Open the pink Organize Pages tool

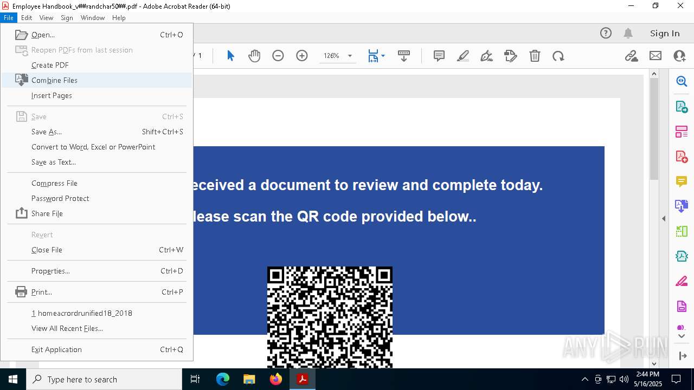tap(682, 132)
